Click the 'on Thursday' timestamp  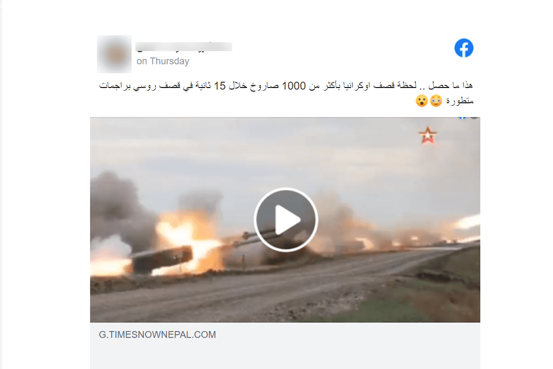(x=163, y=61)
